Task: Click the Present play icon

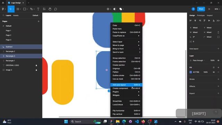Action: click(209, 9)
